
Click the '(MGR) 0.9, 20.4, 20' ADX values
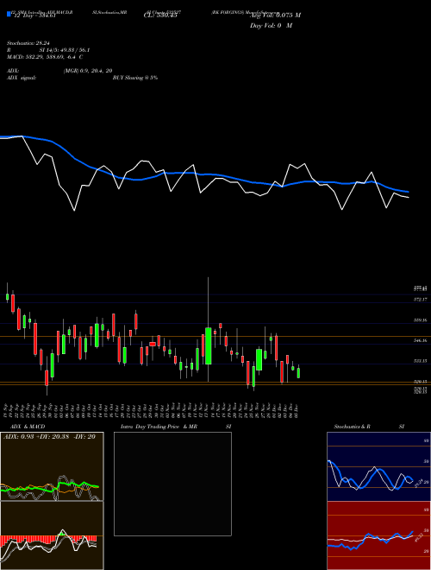point(87,71)
